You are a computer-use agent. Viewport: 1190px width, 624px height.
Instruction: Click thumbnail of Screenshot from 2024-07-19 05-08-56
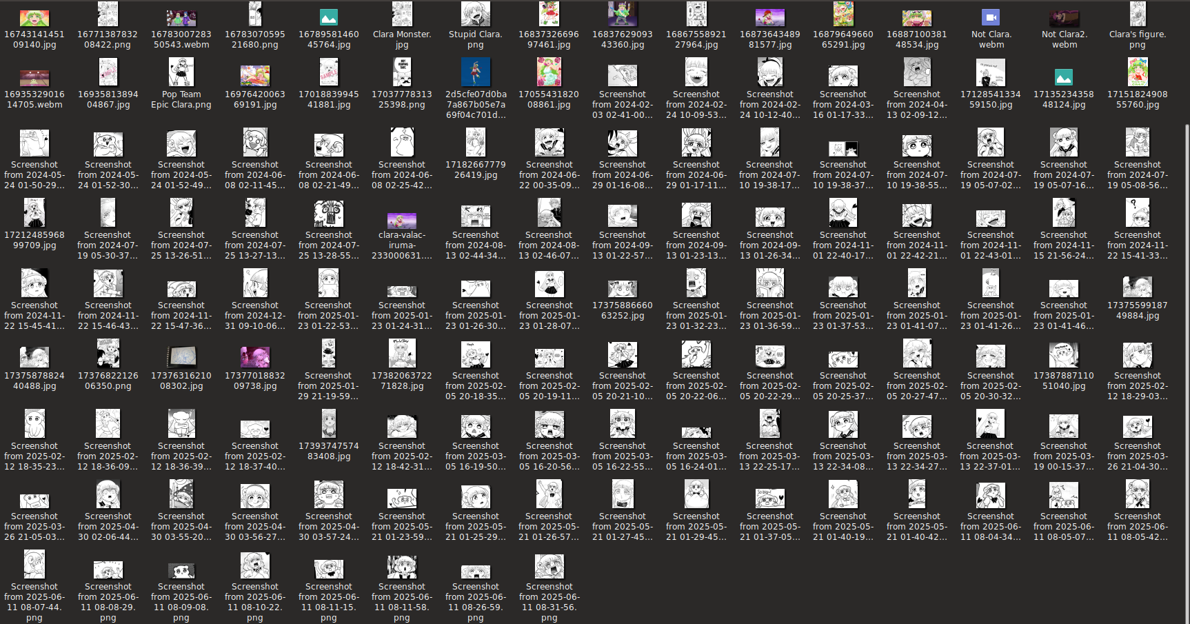pyautogui.click(x=1138, y=143)
